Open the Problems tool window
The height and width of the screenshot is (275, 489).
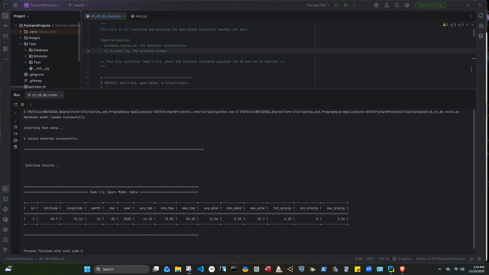(5, 240)
